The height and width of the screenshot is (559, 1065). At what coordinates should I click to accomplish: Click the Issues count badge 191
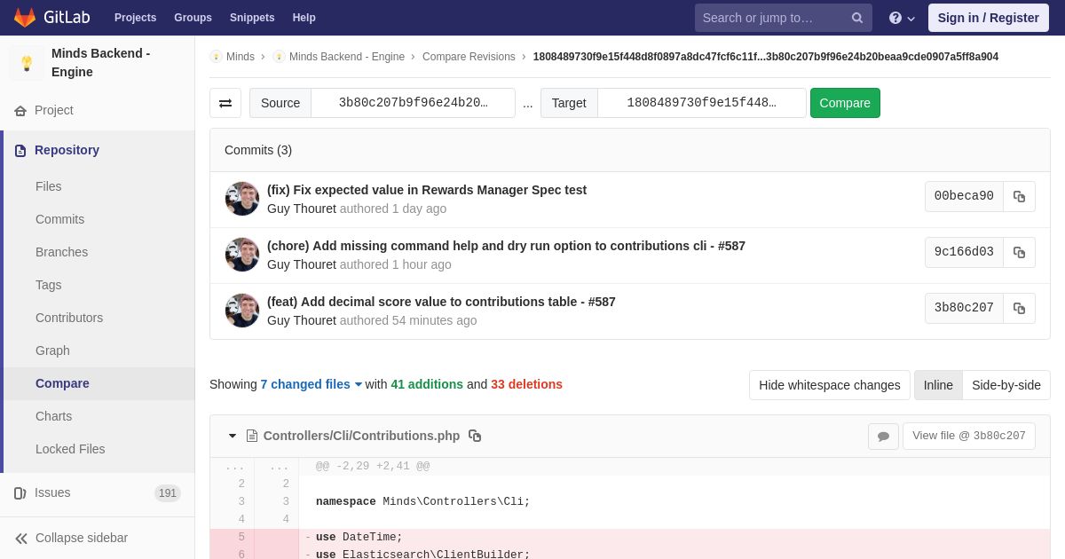click(168, 493)
